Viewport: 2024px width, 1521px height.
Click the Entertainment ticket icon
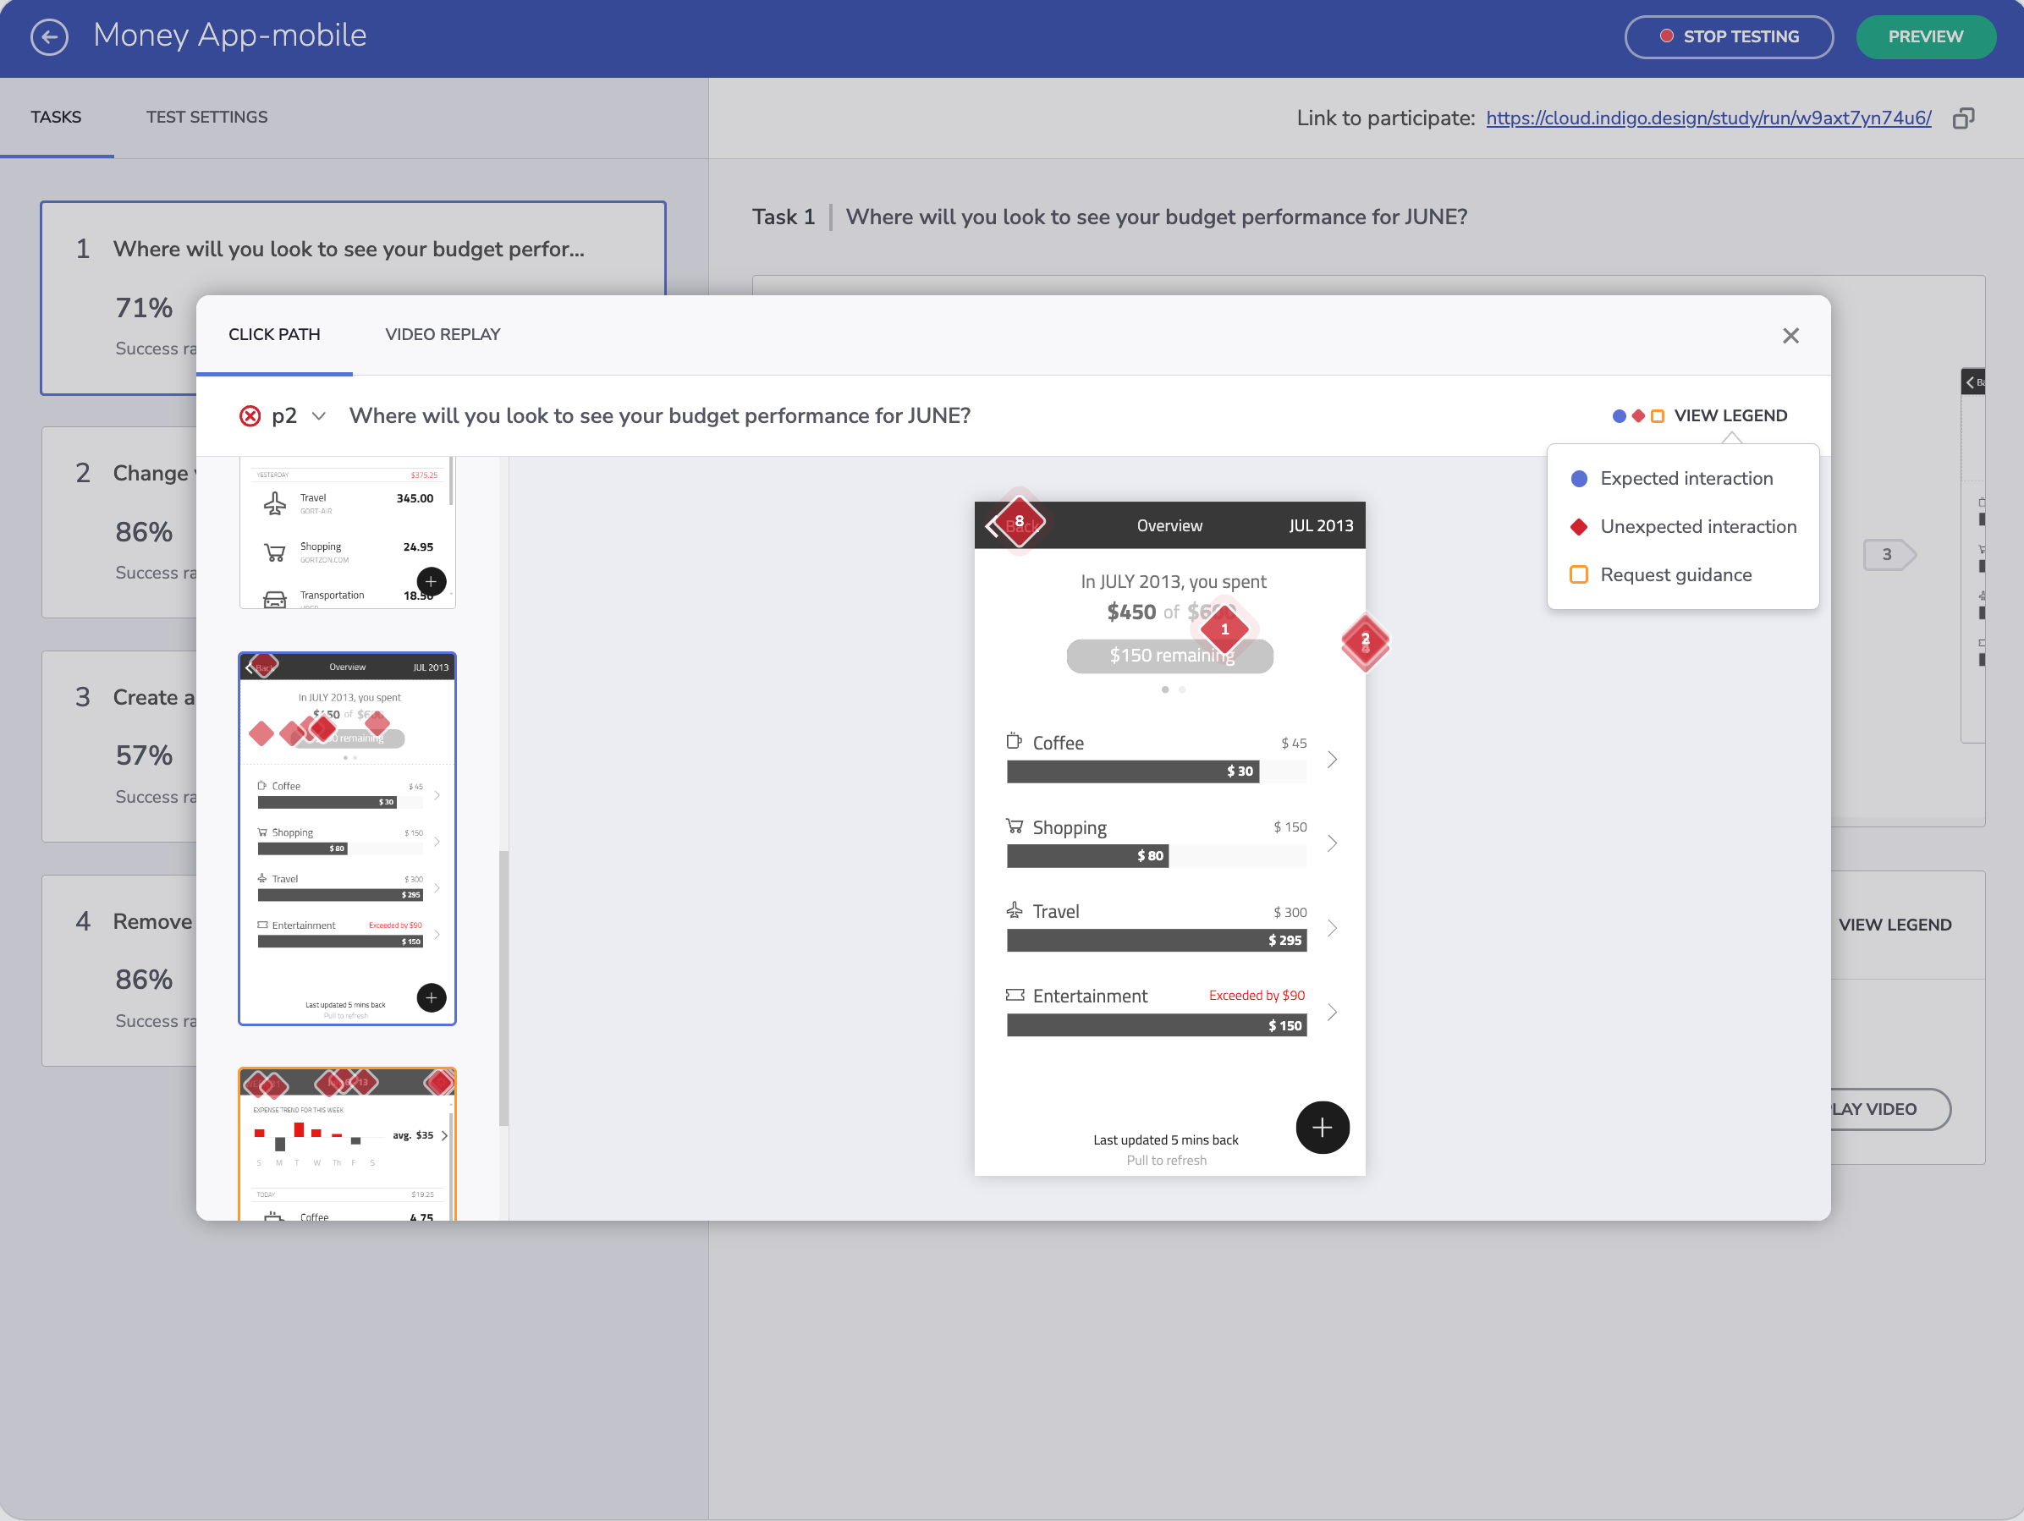1014,994
